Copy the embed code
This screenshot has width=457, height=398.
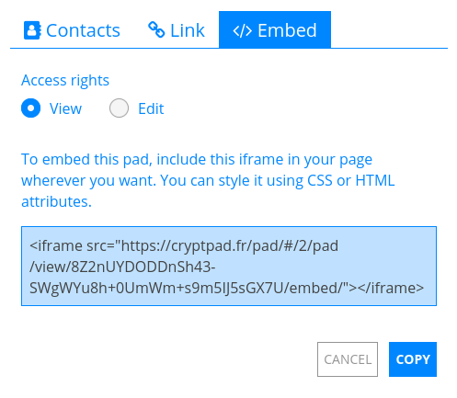413,359
